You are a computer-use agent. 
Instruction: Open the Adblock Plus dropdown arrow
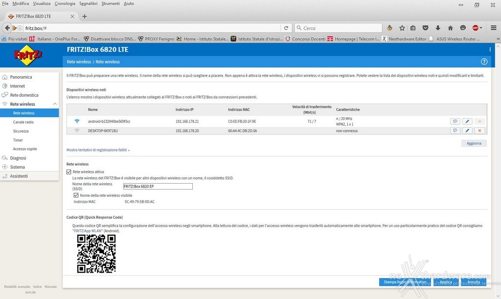tap(481, 28)
